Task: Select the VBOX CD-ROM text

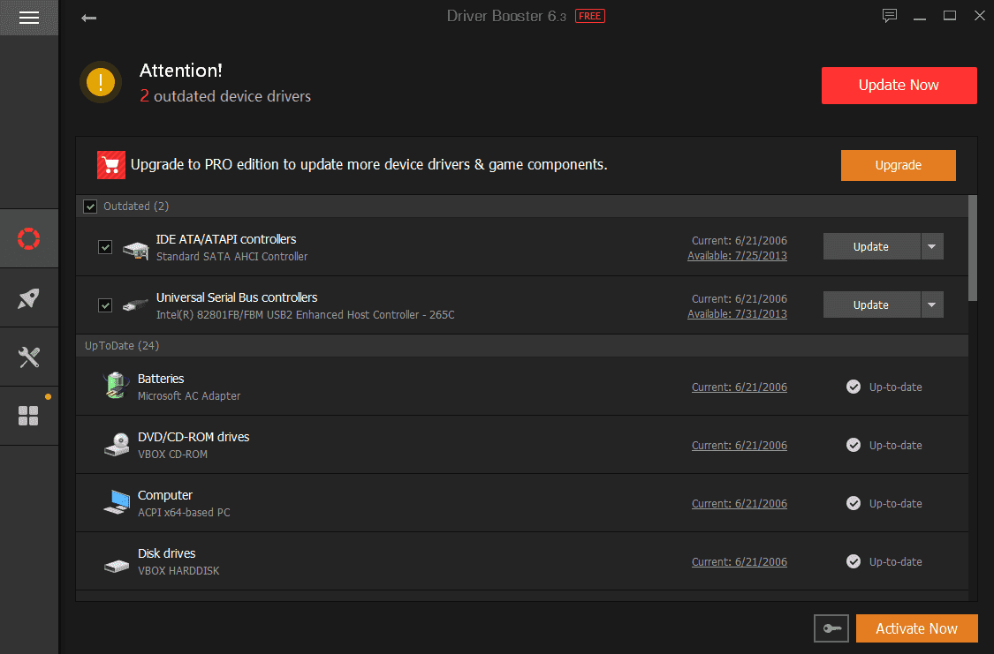Action: point(172,454)
